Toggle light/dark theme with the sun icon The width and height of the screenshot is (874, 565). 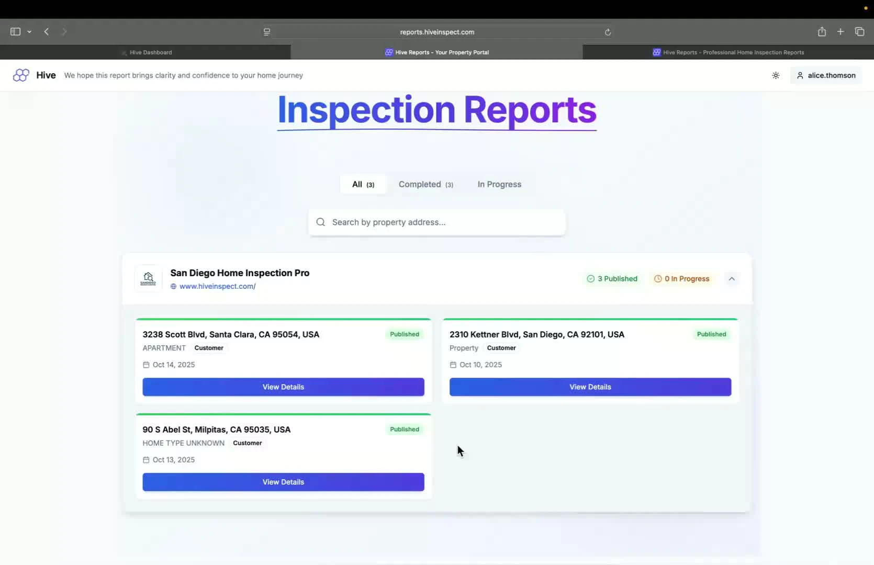click(x=775, y=75)
